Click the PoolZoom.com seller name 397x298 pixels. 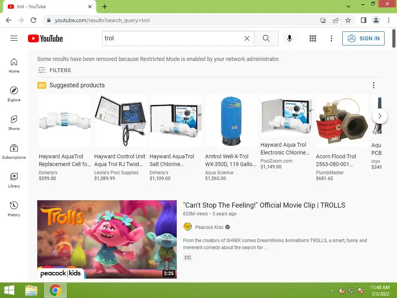click(x=276, y=161)
